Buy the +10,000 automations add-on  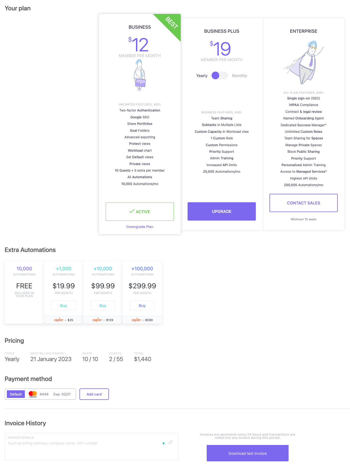[103, 306]
